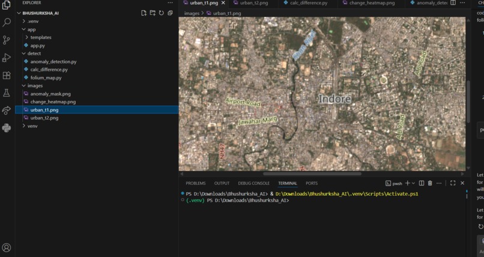Open the Explorer view in activity bar
This screenshot has height=257, width=484.
click(7, 5)
